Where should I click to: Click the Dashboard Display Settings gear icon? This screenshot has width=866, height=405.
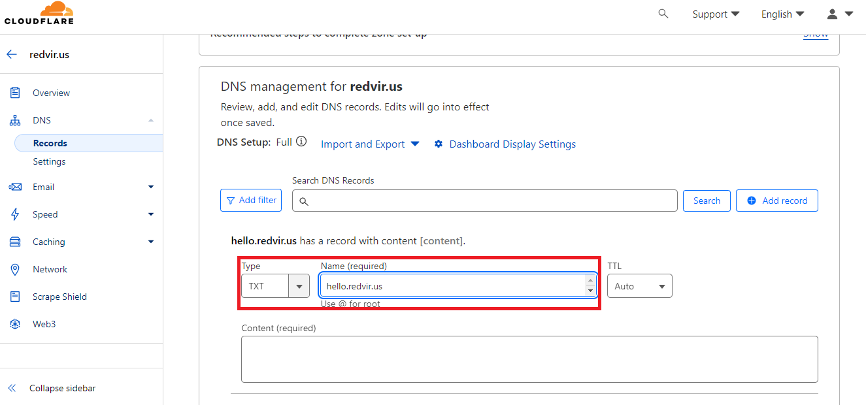pos(439,144)
